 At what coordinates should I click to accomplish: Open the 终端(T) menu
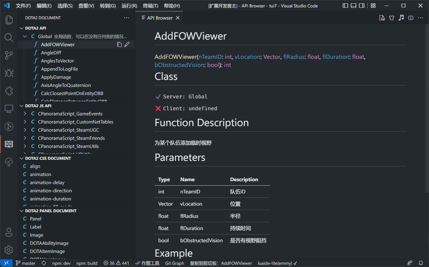point(151,6)
